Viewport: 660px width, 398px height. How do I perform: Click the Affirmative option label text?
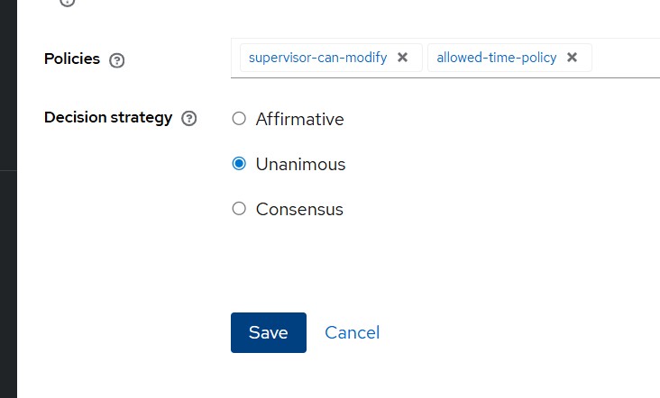pyautogui.click(x=299, y=119)
